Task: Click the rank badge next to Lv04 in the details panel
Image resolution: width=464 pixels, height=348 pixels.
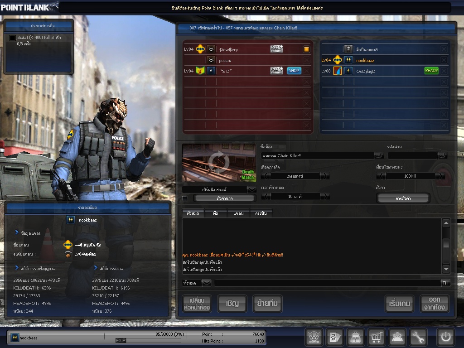Action: click(68, 254)
